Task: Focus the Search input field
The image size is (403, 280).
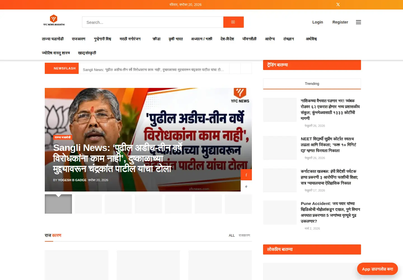Action: 153,22
